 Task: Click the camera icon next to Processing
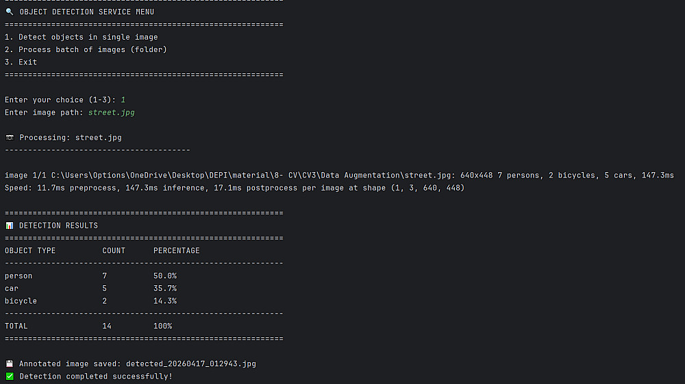tap(9, 137)
